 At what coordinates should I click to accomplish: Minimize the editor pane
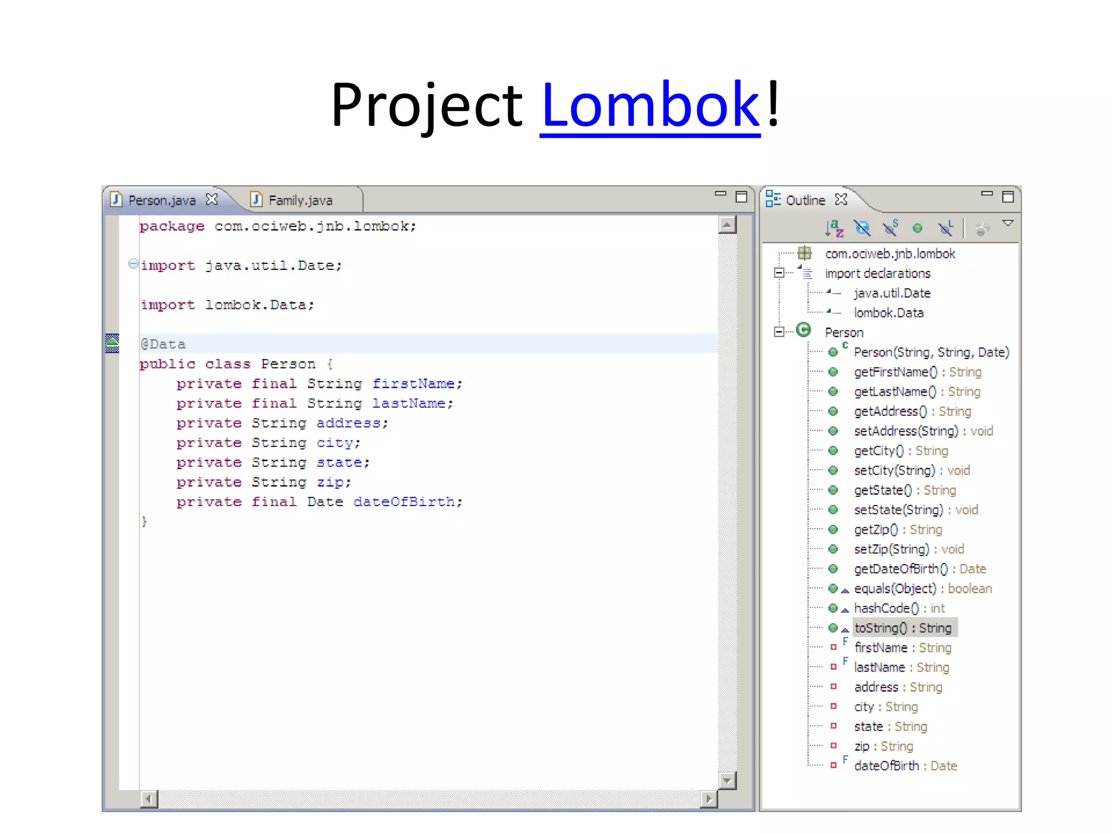click(x=721, y=193)
